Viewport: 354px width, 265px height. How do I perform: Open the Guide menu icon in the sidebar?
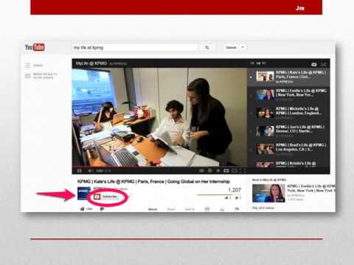(x=27, y=66)
